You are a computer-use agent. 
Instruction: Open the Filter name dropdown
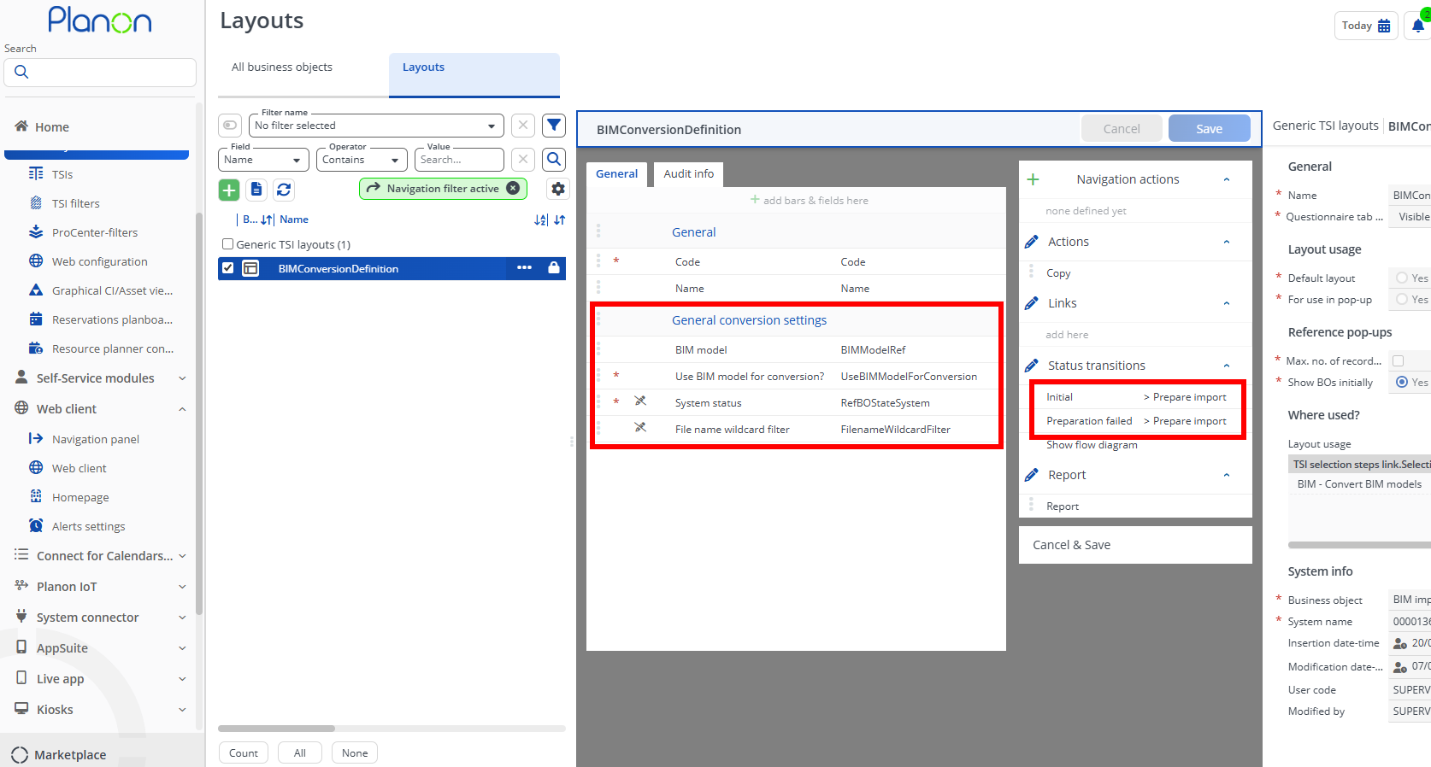click(x=376, y=126)
